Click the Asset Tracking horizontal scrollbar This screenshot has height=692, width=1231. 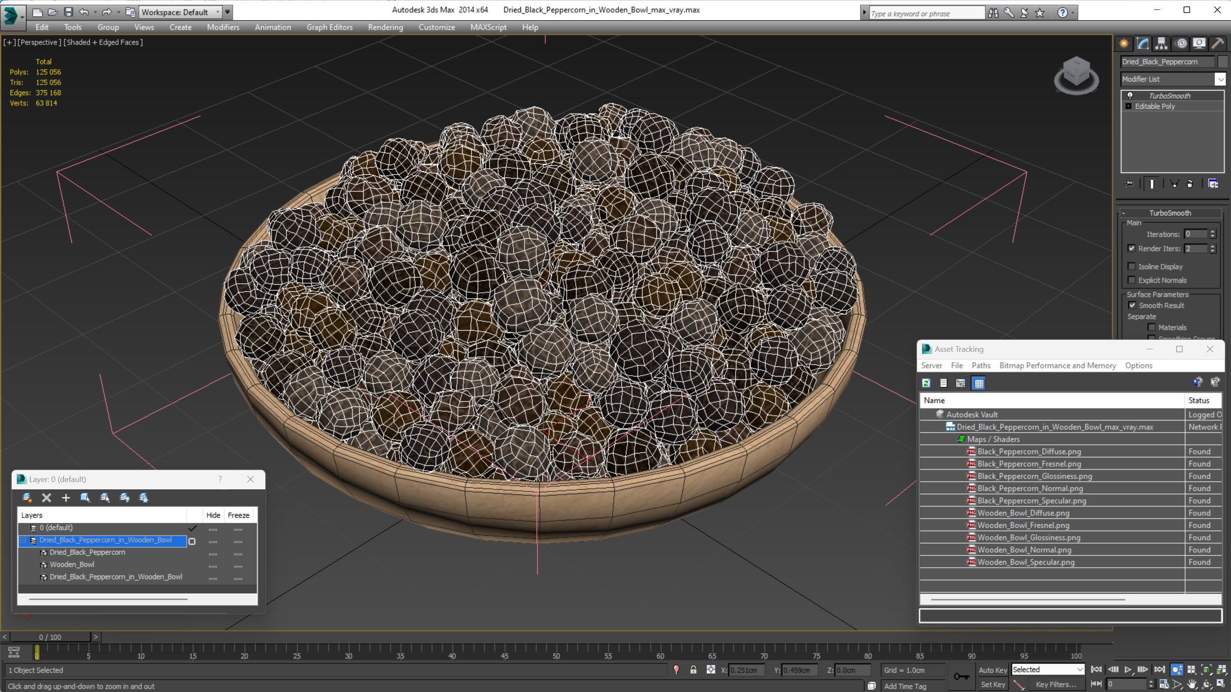pos(1028,599)
